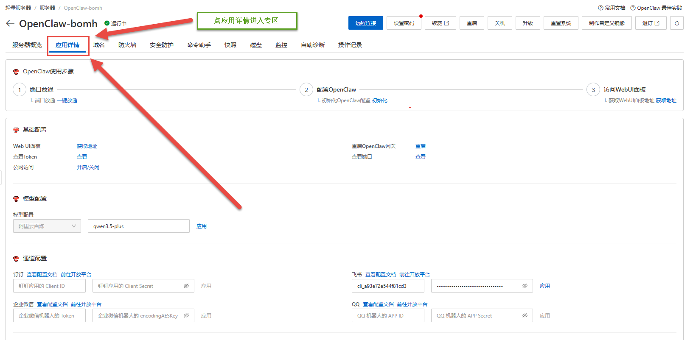Click the 退订 external link button

click(651, 23)
